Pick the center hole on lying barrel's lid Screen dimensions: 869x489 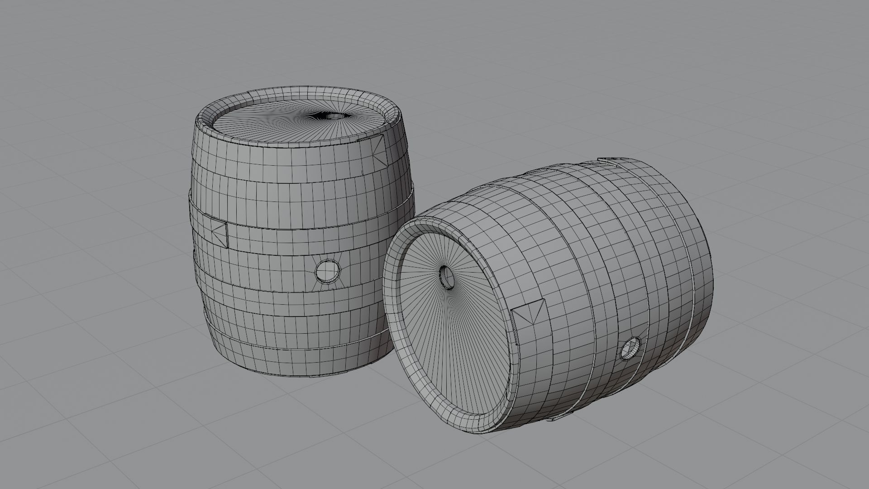(x=447, y=277)
